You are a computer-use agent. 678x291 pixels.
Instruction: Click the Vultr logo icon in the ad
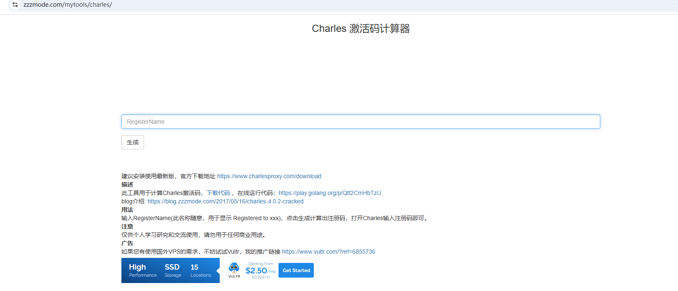click(234, 270)
